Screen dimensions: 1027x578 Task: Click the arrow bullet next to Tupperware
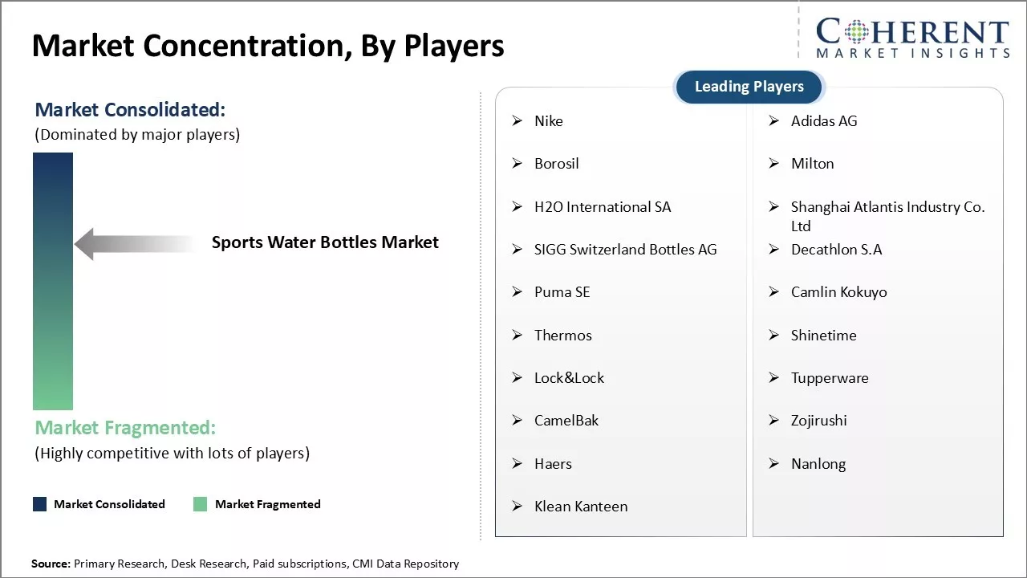tap(774, 378)
